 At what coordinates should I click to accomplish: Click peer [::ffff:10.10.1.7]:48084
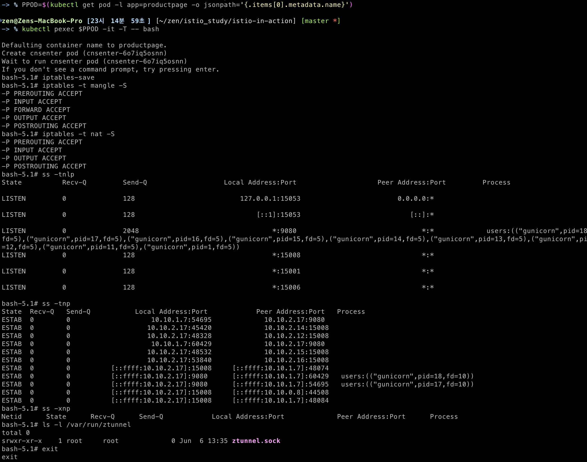point(281,401)
